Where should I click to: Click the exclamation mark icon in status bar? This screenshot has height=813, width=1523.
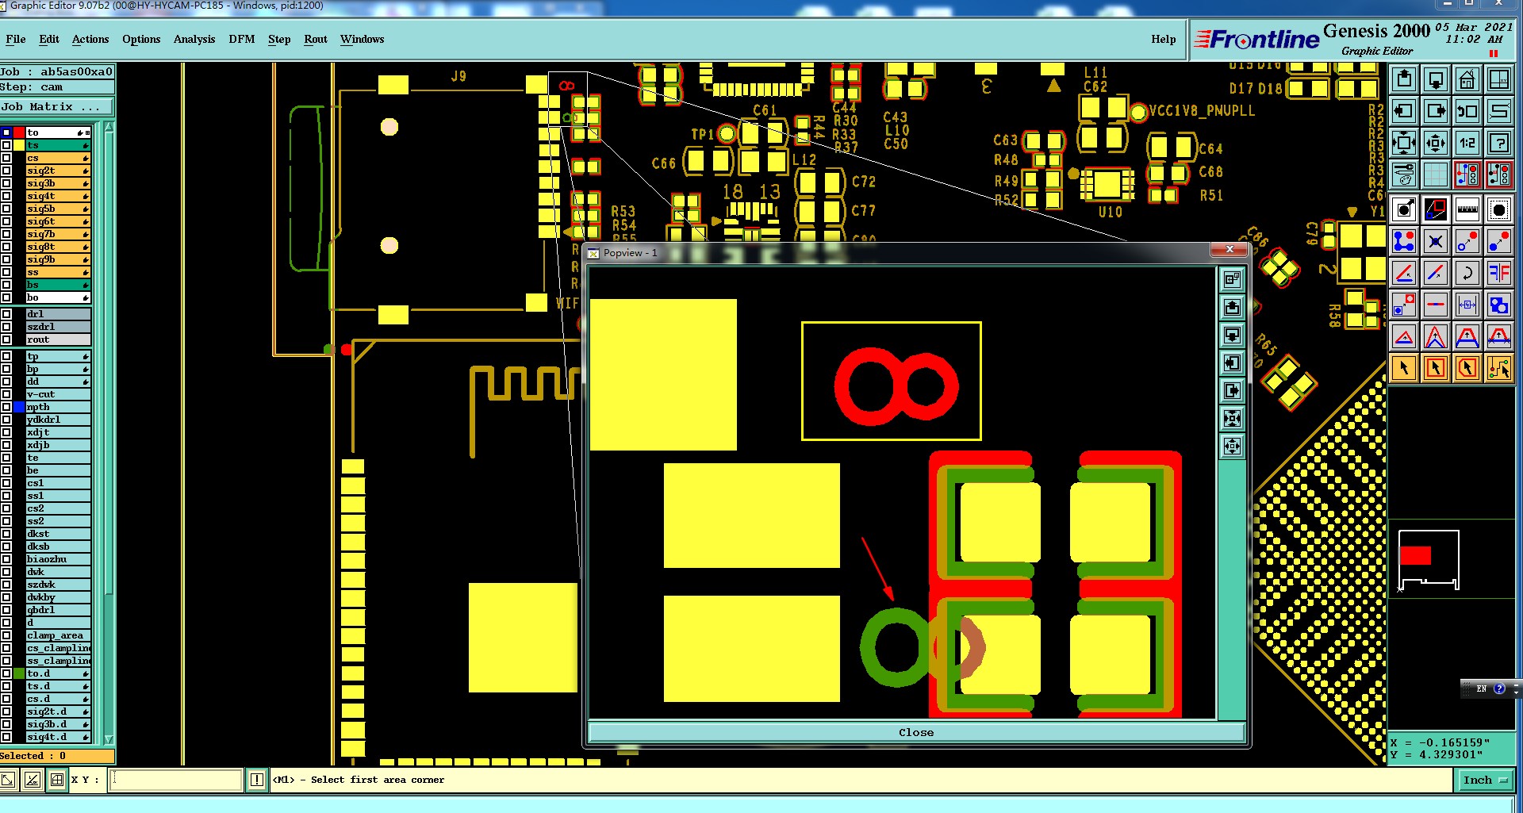click(x=257, y=780)
